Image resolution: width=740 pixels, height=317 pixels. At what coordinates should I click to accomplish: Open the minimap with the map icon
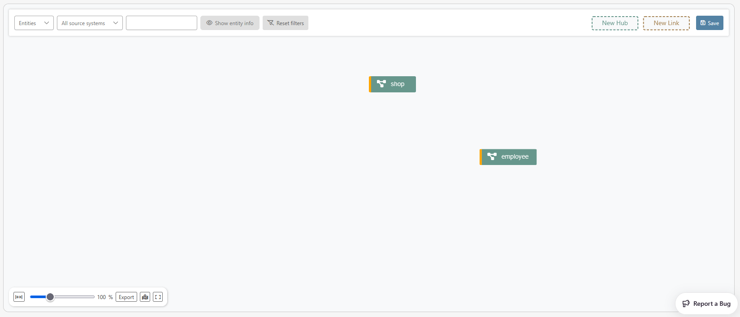pos(145,297)
